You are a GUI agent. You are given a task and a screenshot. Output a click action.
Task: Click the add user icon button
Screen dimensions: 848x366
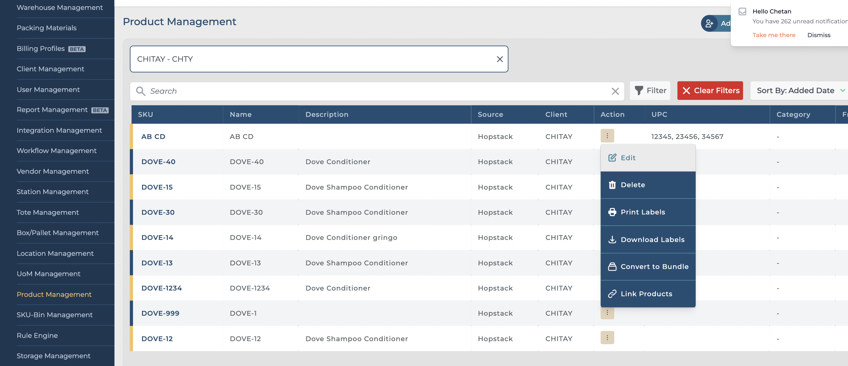click(x=709, y=23)
